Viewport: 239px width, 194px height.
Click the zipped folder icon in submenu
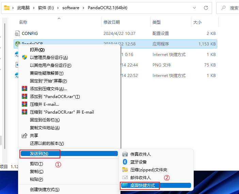pyautogui.click(x=125, y=170)
